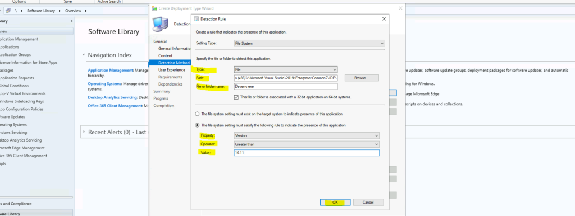Select Content wizard step
This screenshot has height=216, width=575.
[166, 55]
